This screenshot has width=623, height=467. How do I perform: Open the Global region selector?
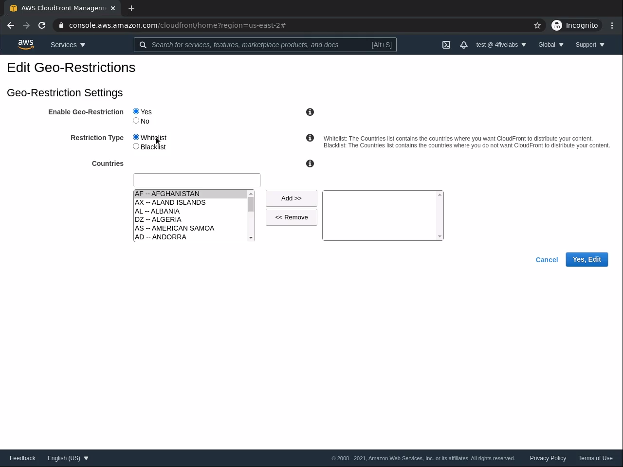(551, 45)
